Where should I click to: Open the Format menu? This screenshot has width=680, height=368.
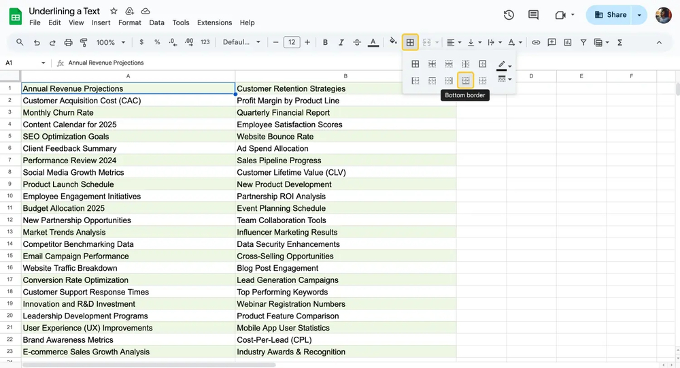click(x=130, y=22)
